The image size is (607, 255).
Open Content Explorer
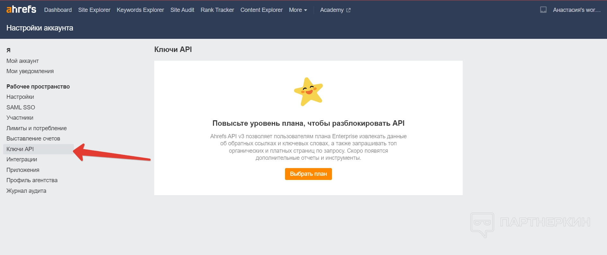262,10
